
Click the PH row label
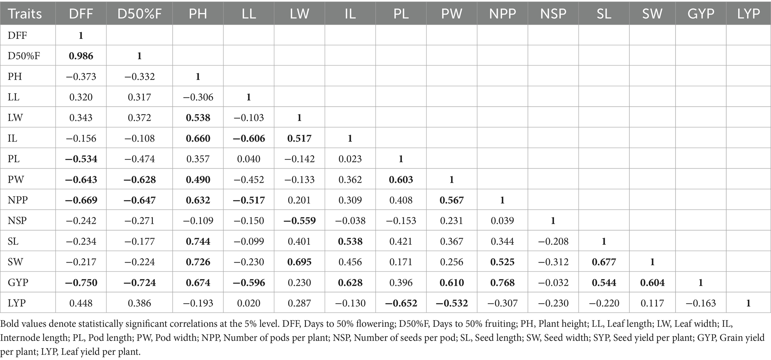[x=15, y=76]
